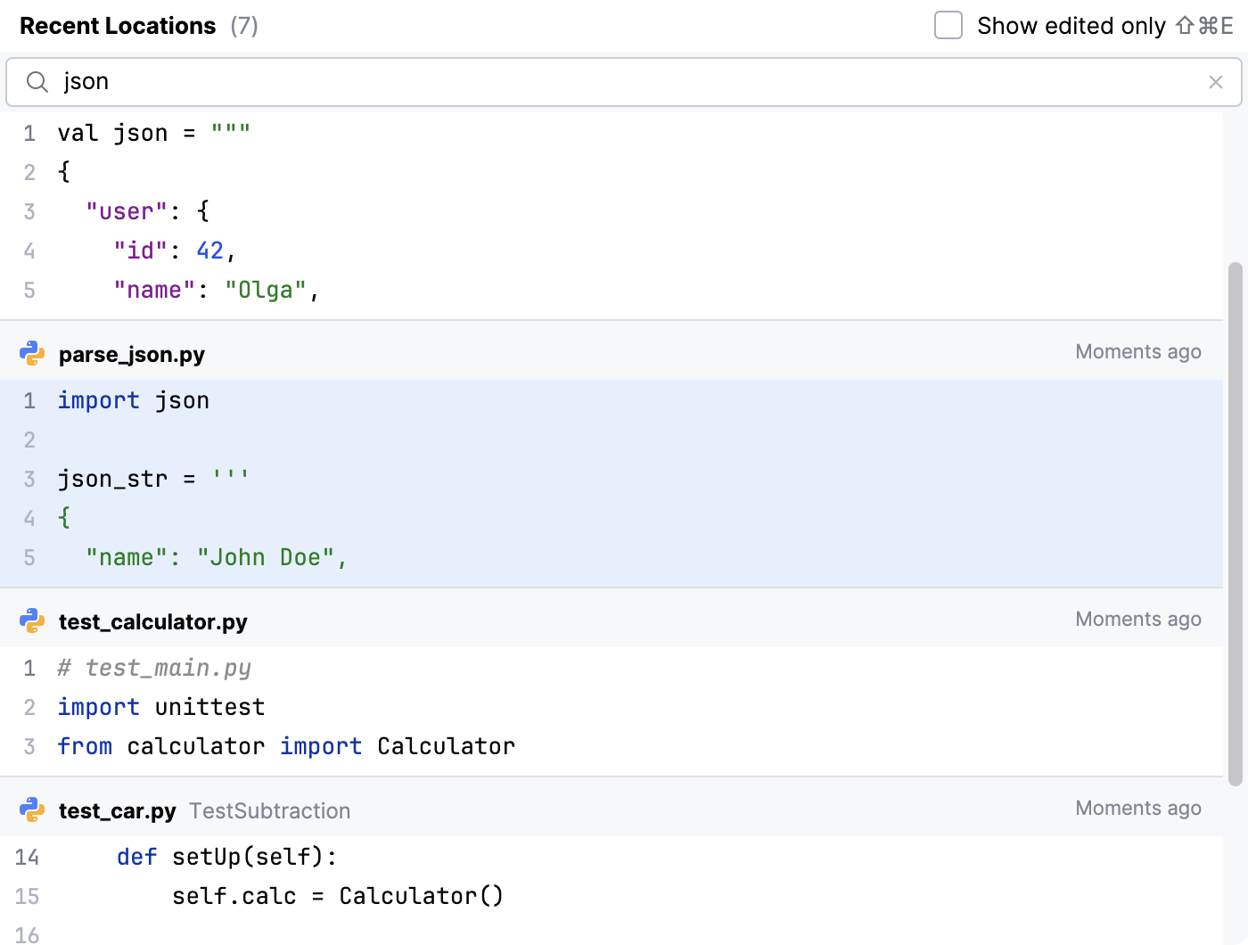This screenshot has height=945, width=1248.
Task: Open test_car.py recent location header
Action: coord(118,810)
